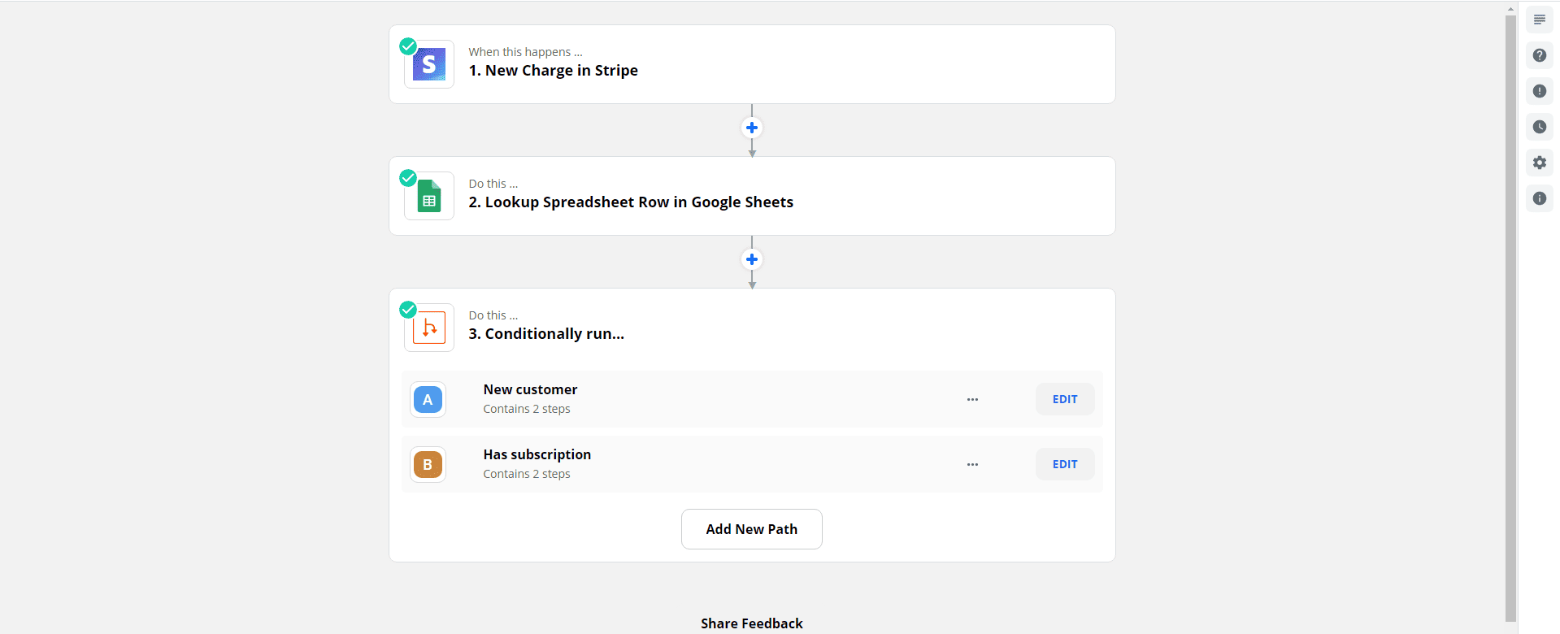Click the Stripe app icon
1560x634 pixels.
tap(429, 64)
